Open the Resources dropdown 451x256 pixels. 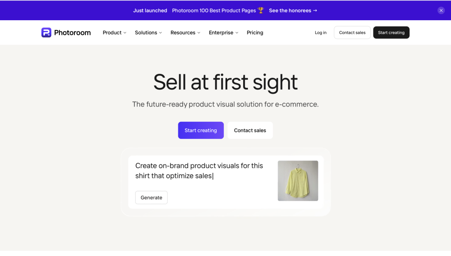185,33
